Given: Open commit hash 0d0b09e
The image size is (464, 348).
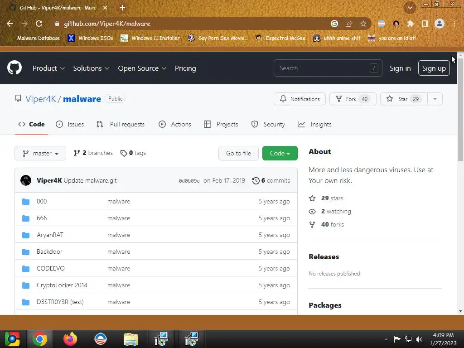Looking at the screenshot, I should pyautogui.click(x=189, y=181).
